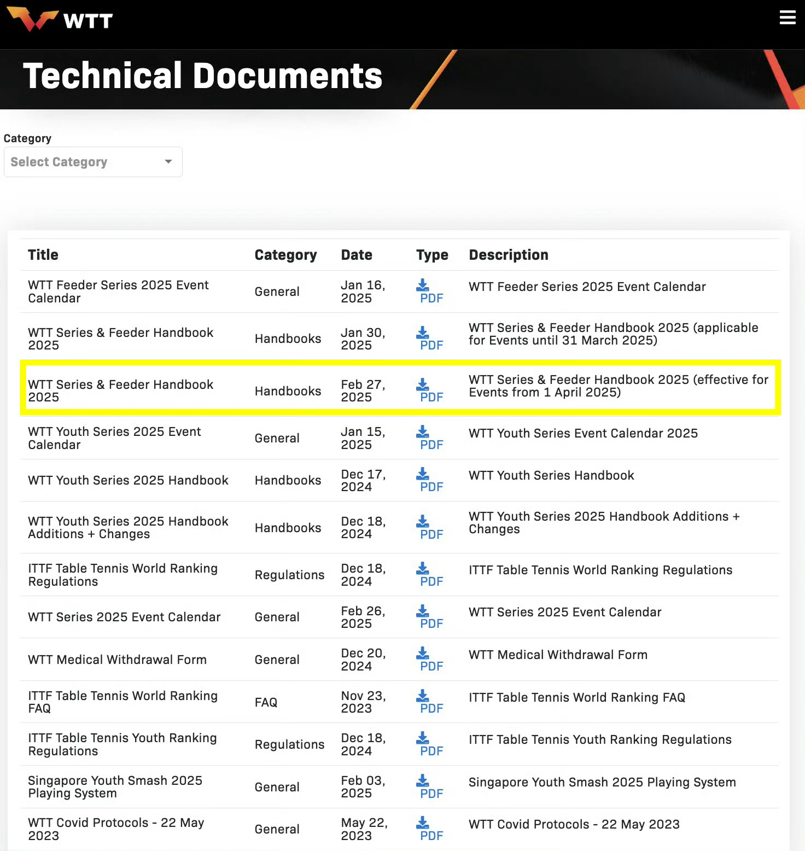This screenshot has width=805, height=851.
Task: Select title 'Singapore Youth Smash 2025 Playing System'
Action: (115, 787)
